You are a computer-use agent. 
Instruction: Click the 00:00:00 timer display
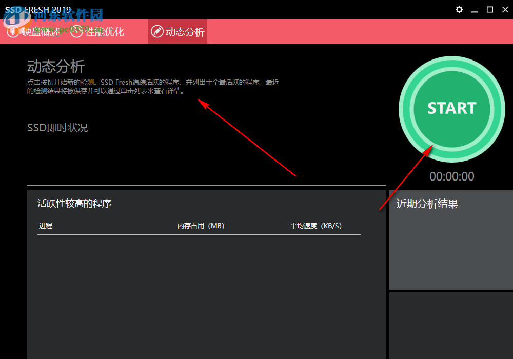coord(451,176)
